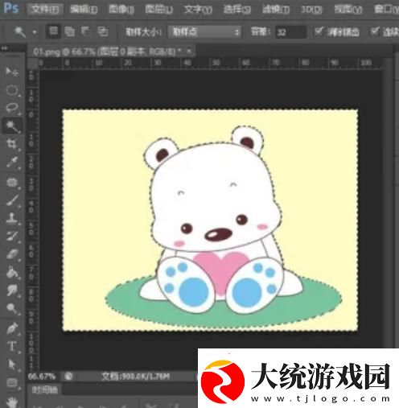Viewport: 399px width, 408px height.
Task: Select the Eraser tool
Action: pyautogui.click(x=12, y=254)
